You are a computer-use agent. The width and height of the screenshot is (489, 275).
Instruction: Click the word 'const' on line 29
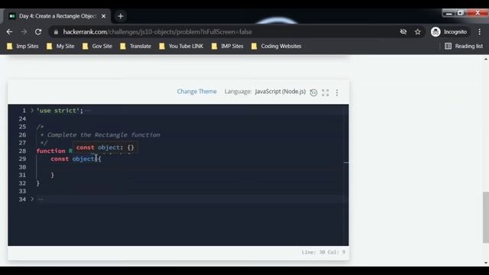[60, 159]
